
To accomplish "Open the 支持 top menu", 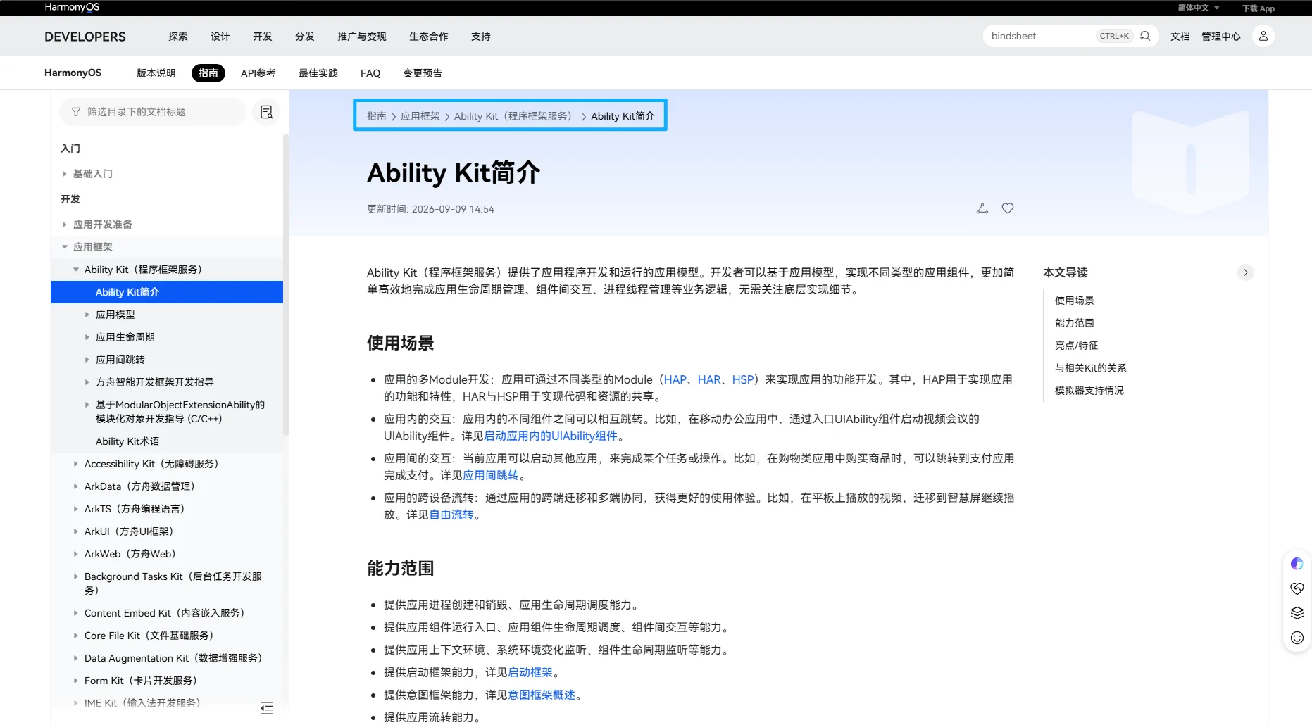I will pos(481,37).
